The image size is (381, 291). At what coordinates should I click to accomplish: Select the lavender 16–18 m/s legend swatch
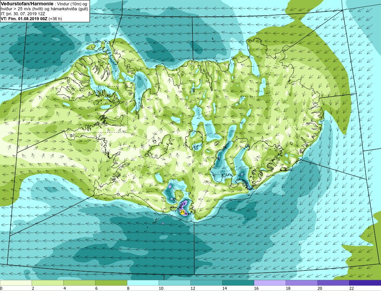270,283
